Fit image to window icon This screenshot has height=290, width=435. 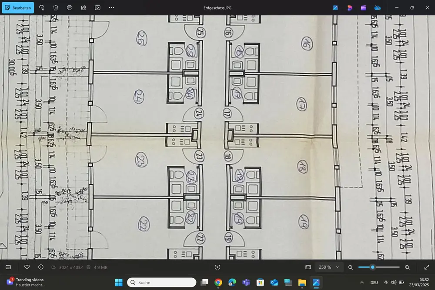pos(308,267)
